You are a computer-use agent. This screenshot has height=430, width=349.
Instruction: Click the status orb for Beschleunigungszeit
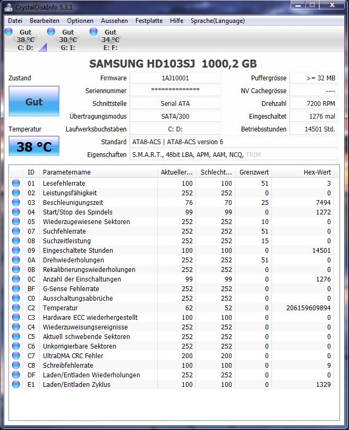[16, 202]
